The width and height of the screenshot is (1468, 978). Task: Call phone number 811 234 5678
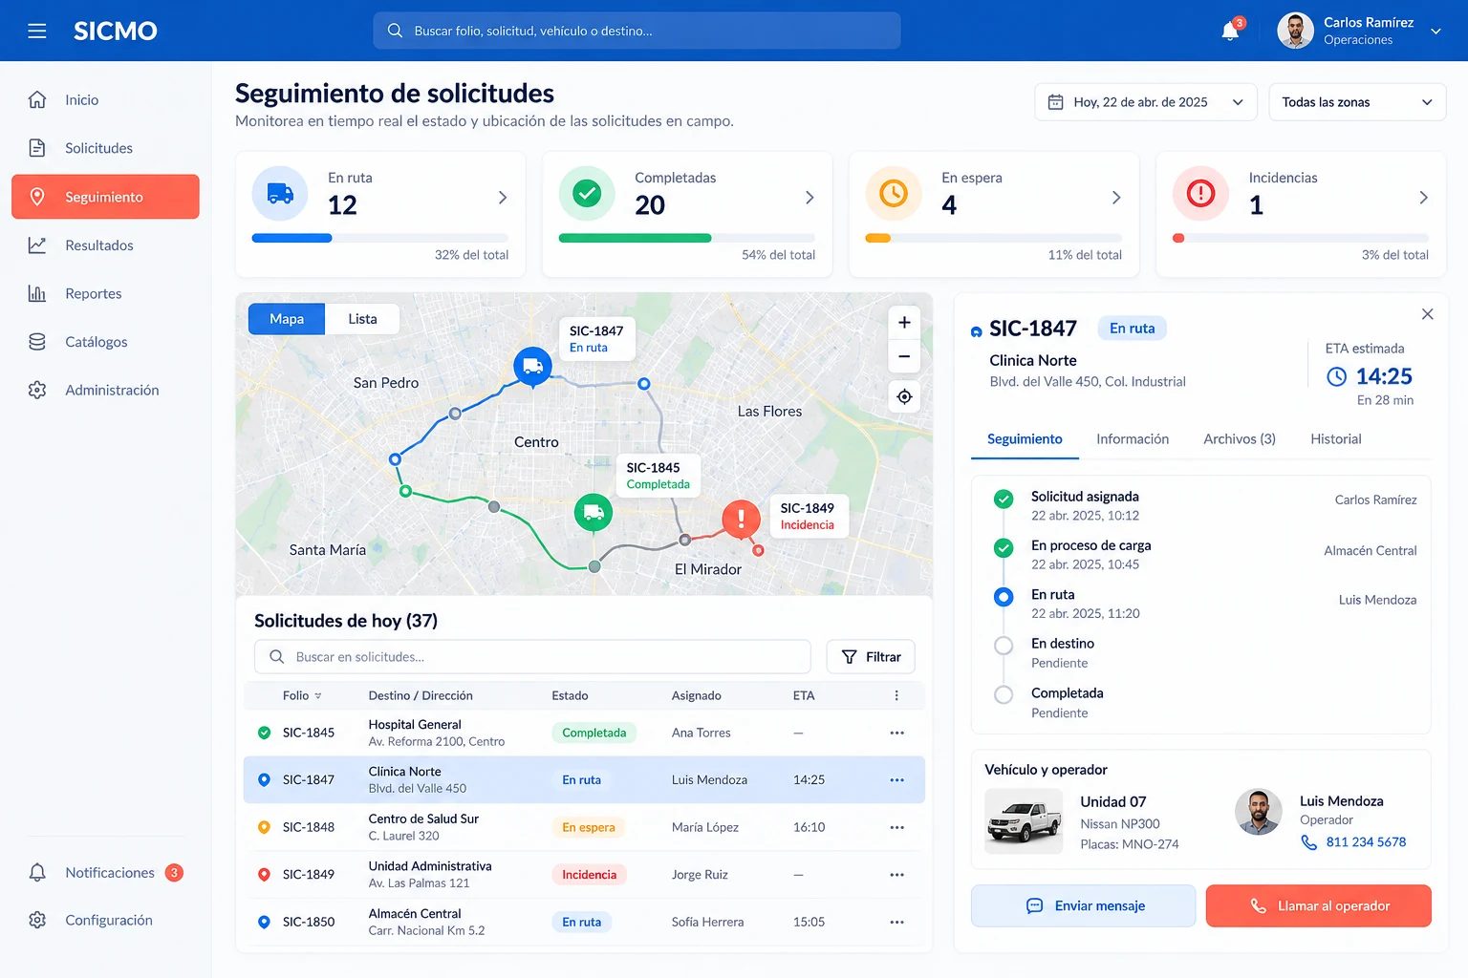pos(1366,842)
